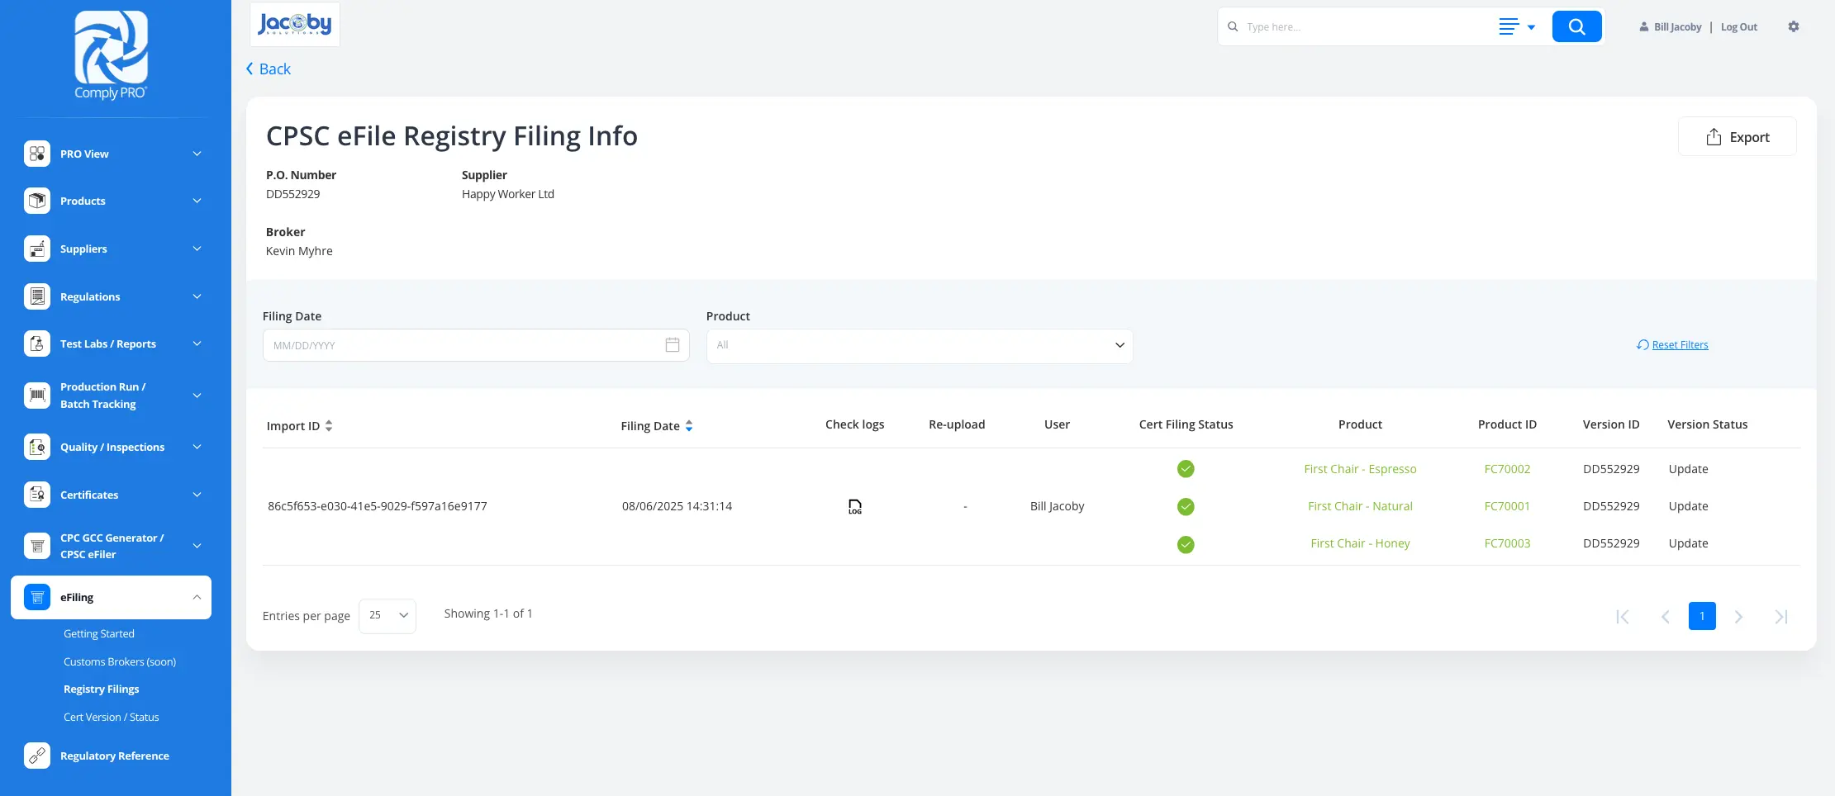Open the log file icon under Check logs
The width and height of the screenshot is (1835, 796).
pyautogui.click(x=854, y=506)
